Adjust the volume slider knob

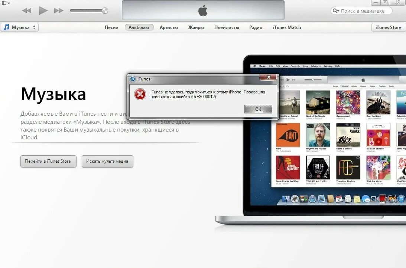click(105, 11)
